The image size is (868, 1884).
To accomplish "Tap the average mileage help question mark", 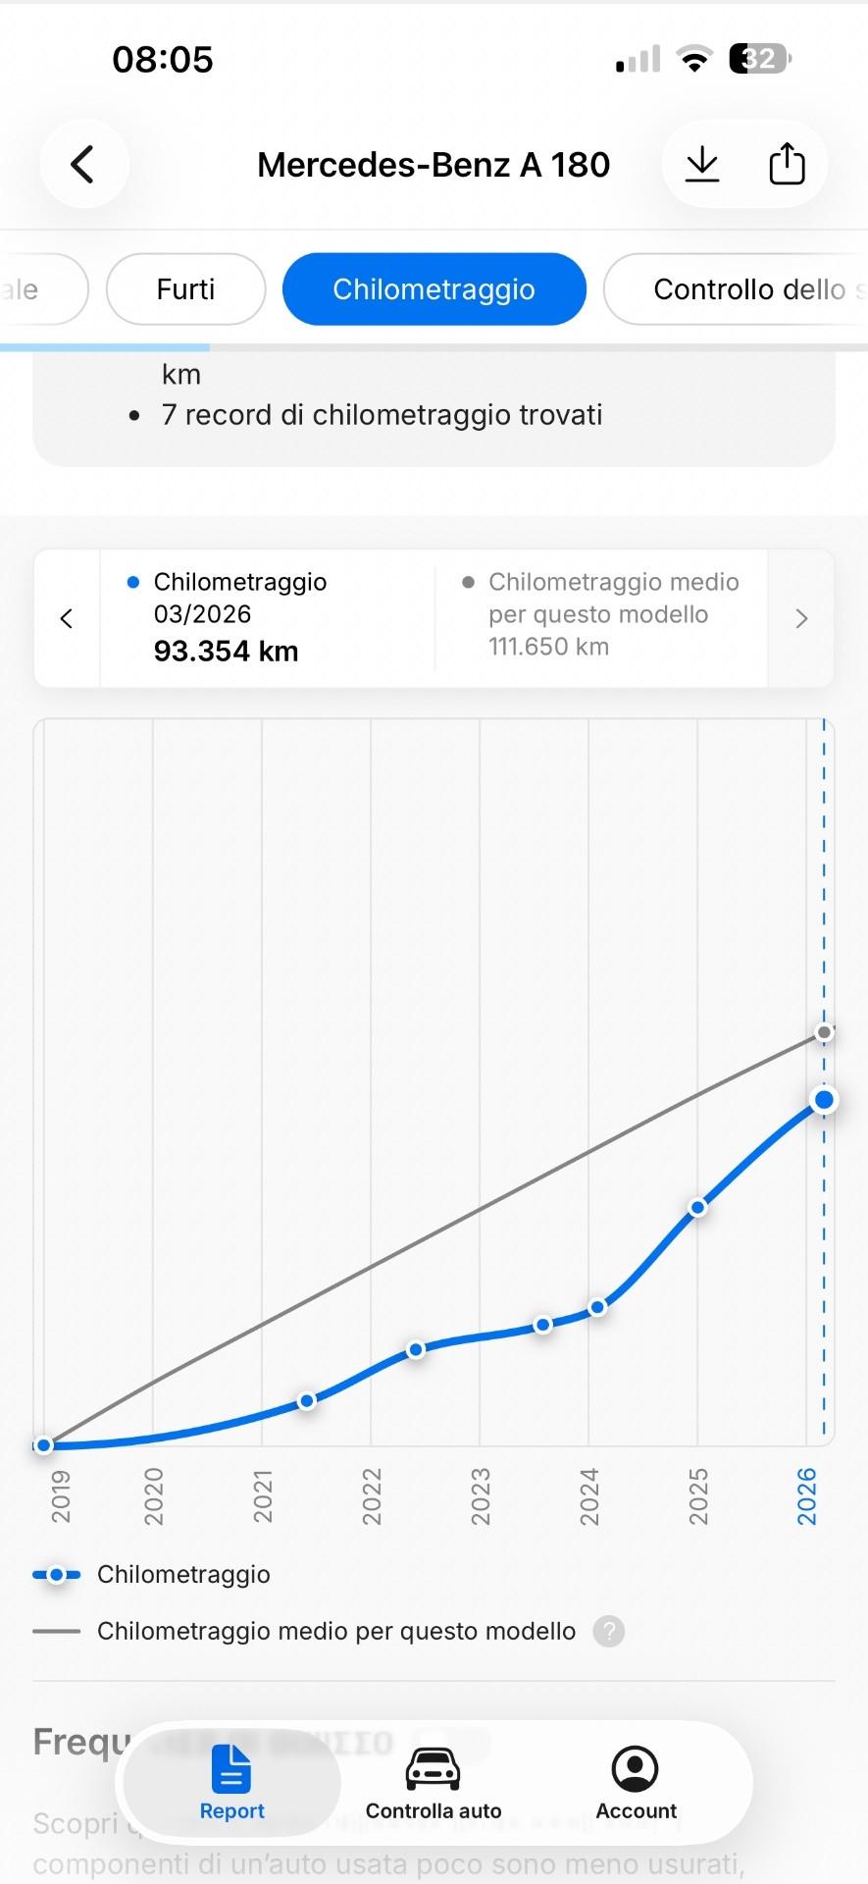I will tap(609, 1632).
